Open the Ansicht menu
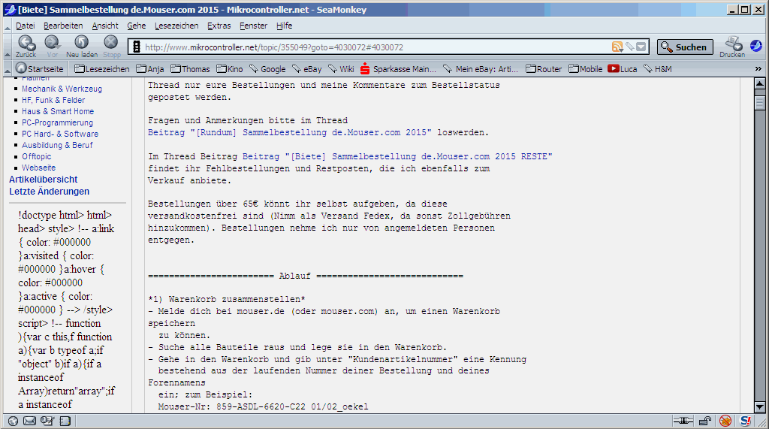 point(105,26)
